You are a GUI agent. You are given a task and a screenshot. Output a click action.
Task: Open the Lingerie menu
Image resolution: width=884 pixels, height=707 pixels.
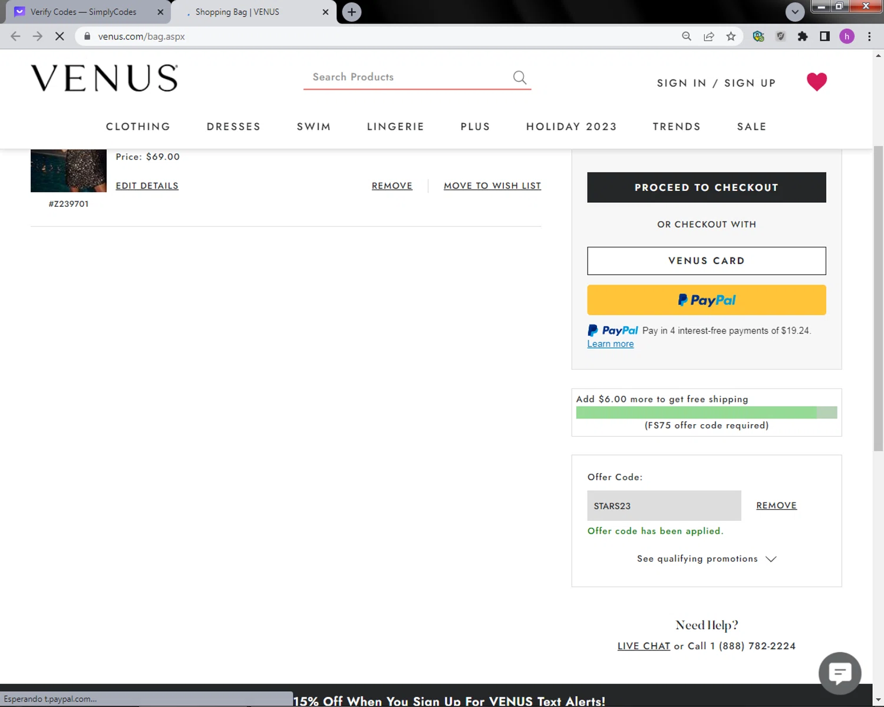[x=395, y=127]
